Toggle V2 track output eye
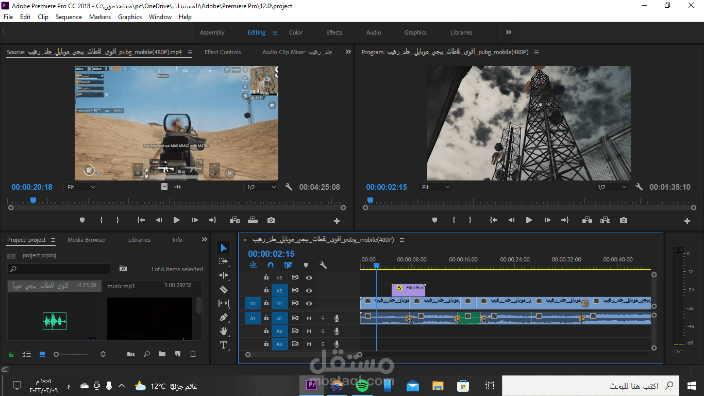704x396 pixels. tap(309, 291)
